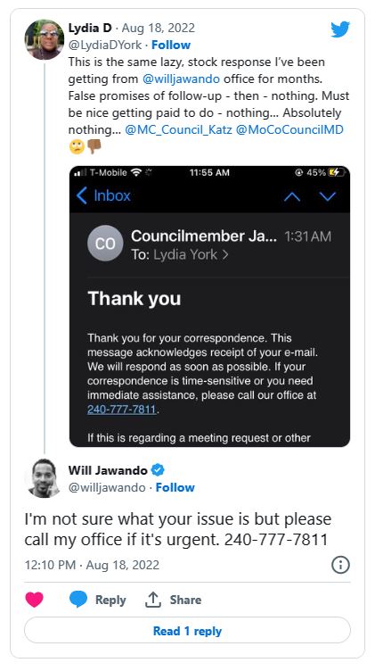Screen dimensions: 383x671
Task: Click the 12:10 PM · Aug 18, 2022 timestamp
Action: coord(92,565)
